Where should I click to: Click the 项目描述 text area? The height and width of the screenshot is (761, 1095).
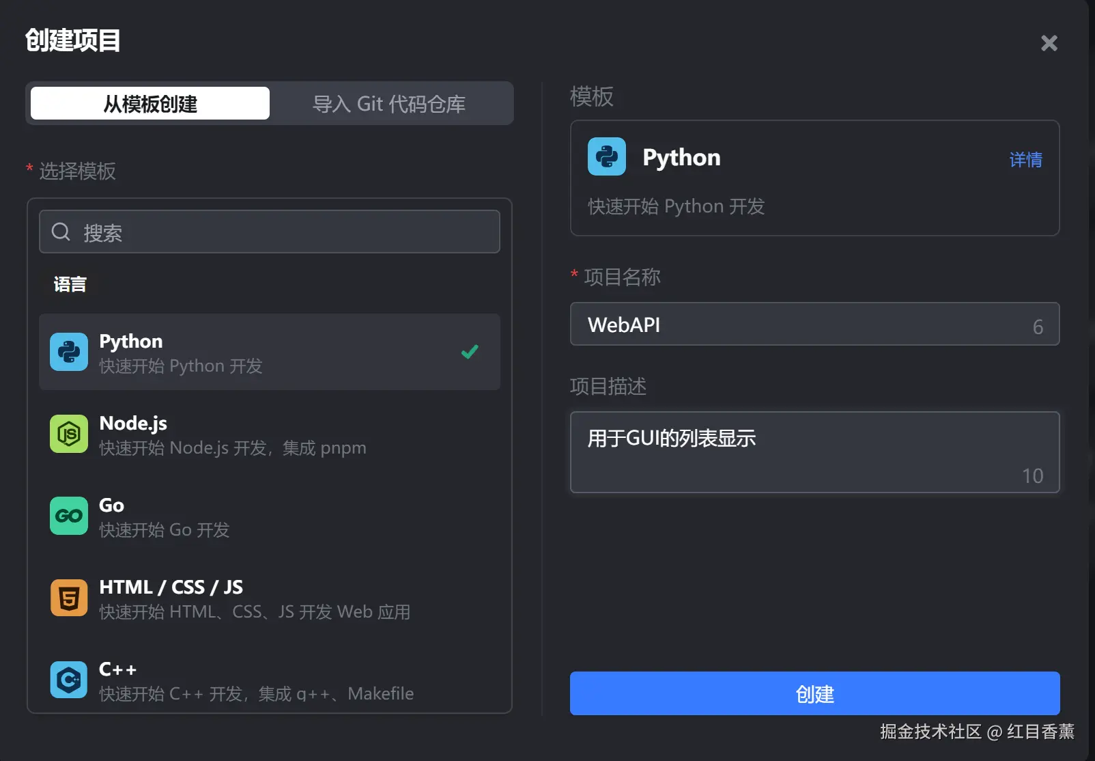tap(814, 452)
